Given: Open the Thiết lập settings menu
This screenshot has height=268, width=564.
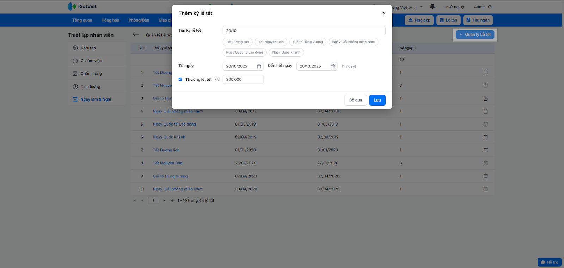Looking at the screenshot, I should pyautogui.click(x=454, y=7).
